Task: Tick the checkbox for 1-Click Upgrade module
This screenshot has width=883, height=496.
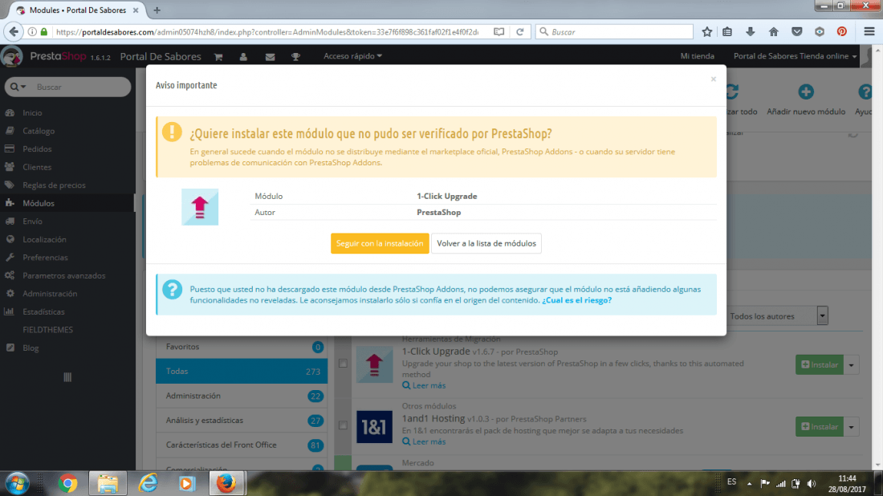Action: click(x=343, y=364)
